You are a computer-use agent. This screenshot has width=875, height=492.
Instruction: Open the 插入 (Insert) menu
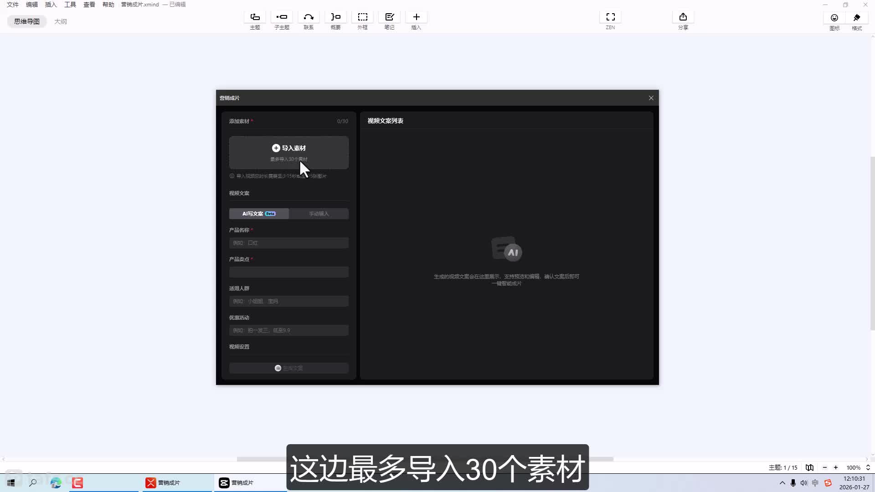pos(50,5)
